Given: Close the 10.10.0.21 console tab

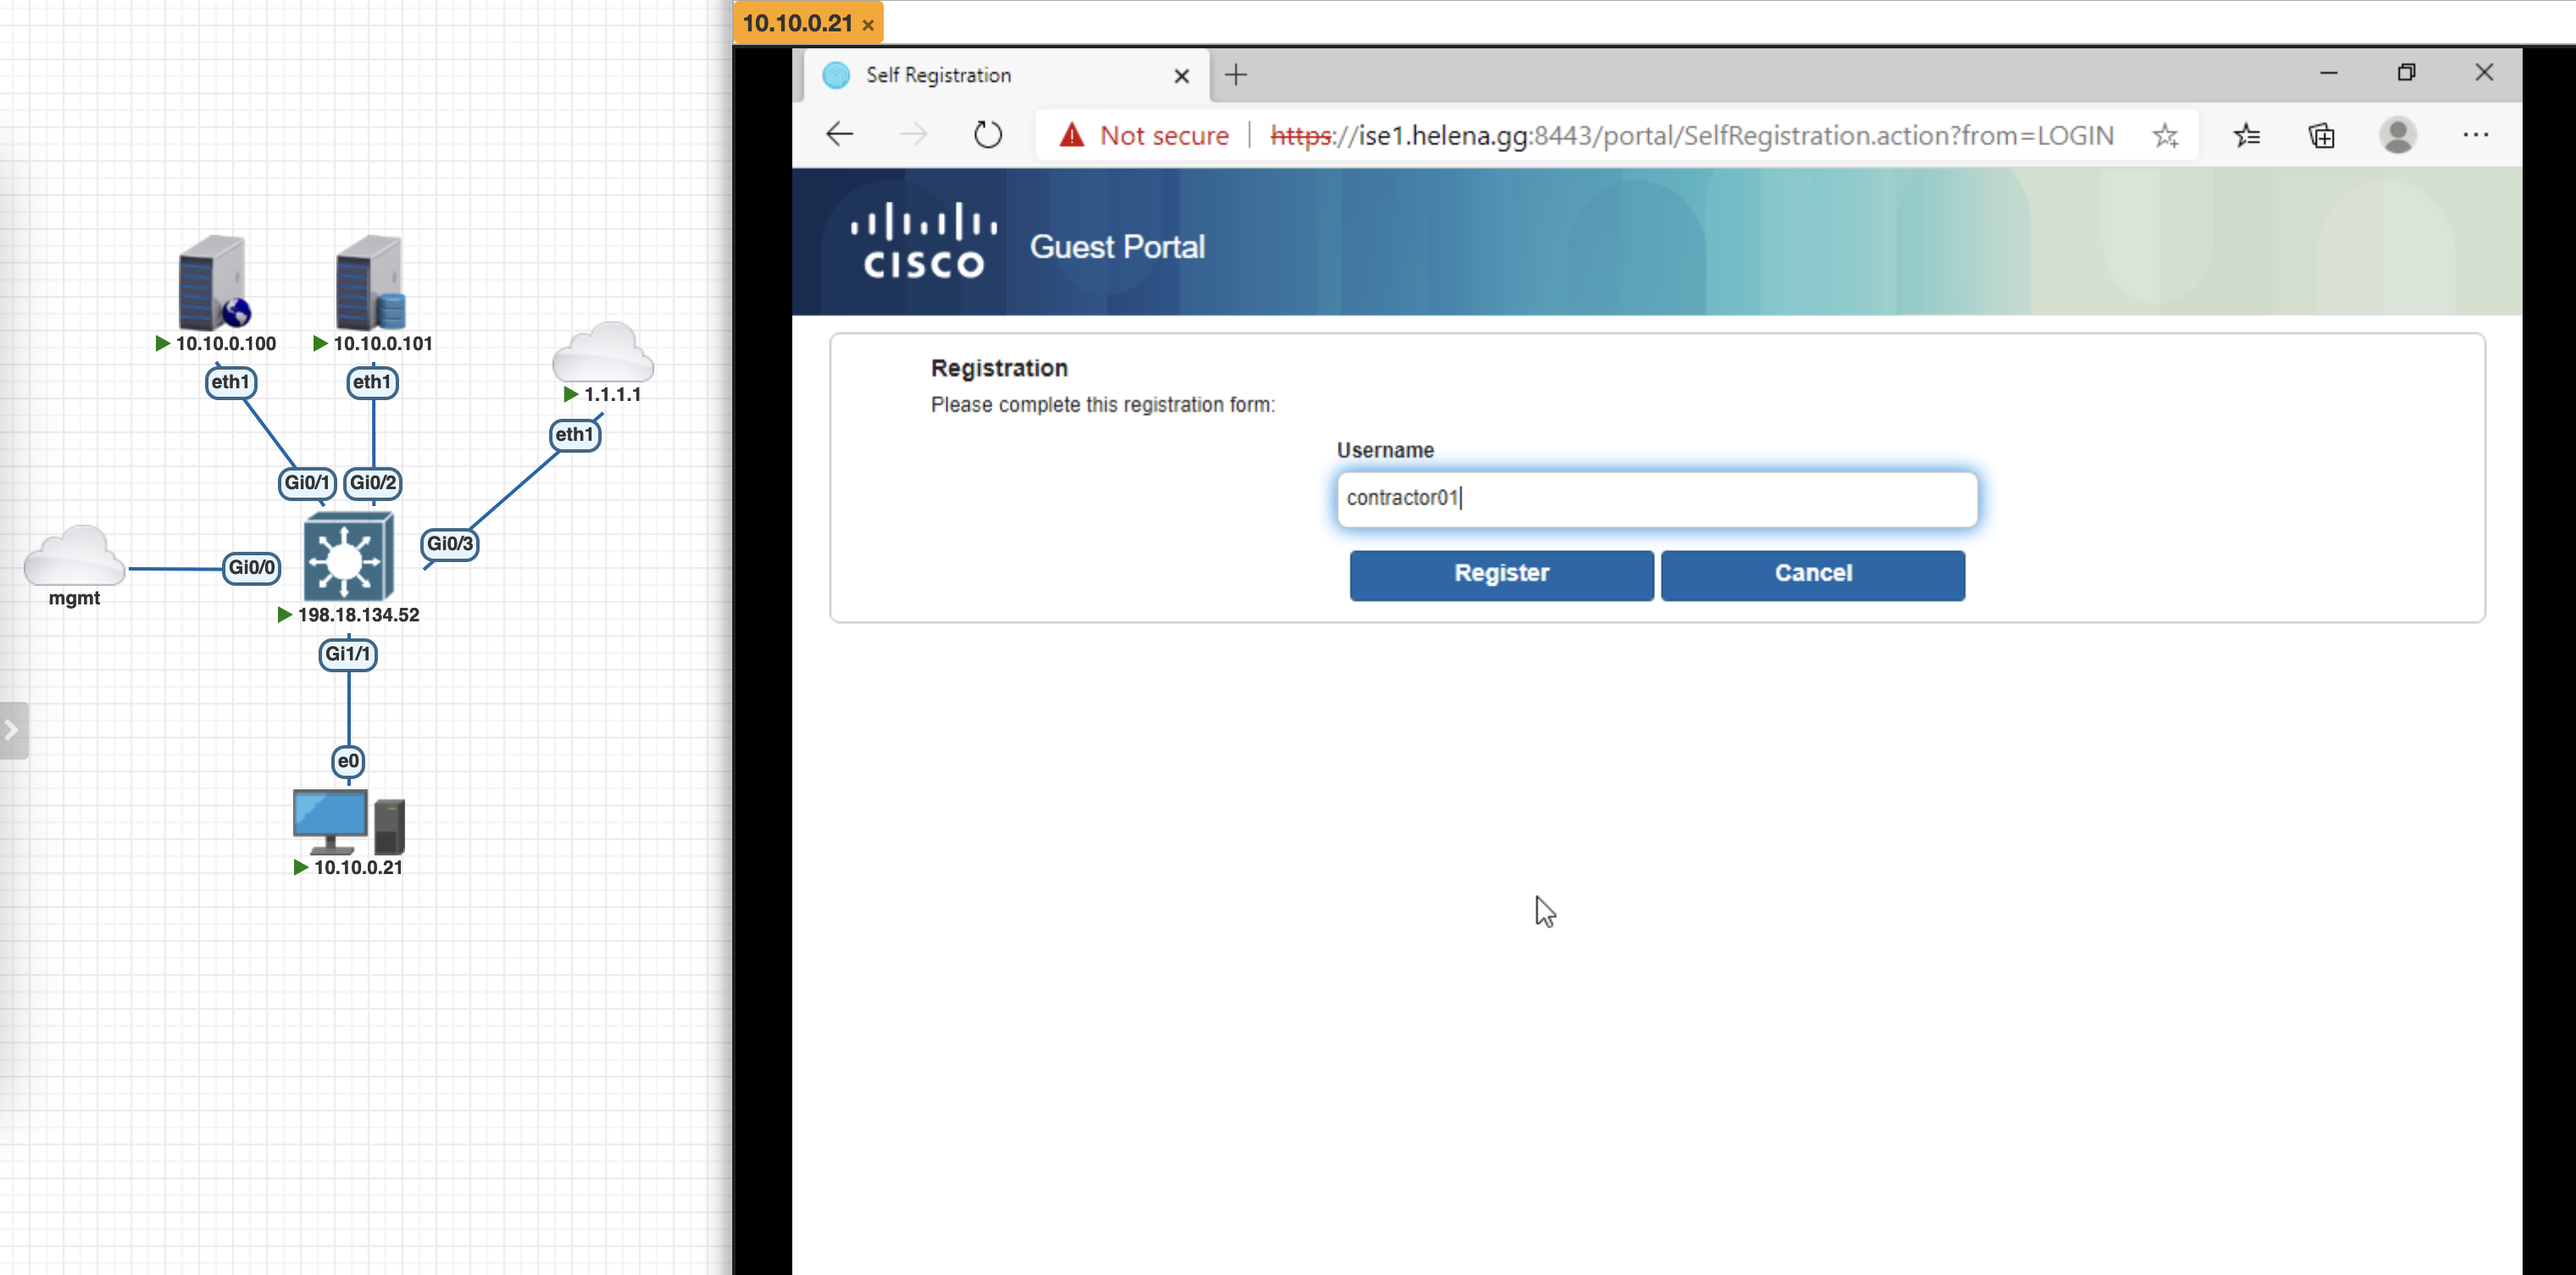Looking at the screenshot, I should 868,25.
